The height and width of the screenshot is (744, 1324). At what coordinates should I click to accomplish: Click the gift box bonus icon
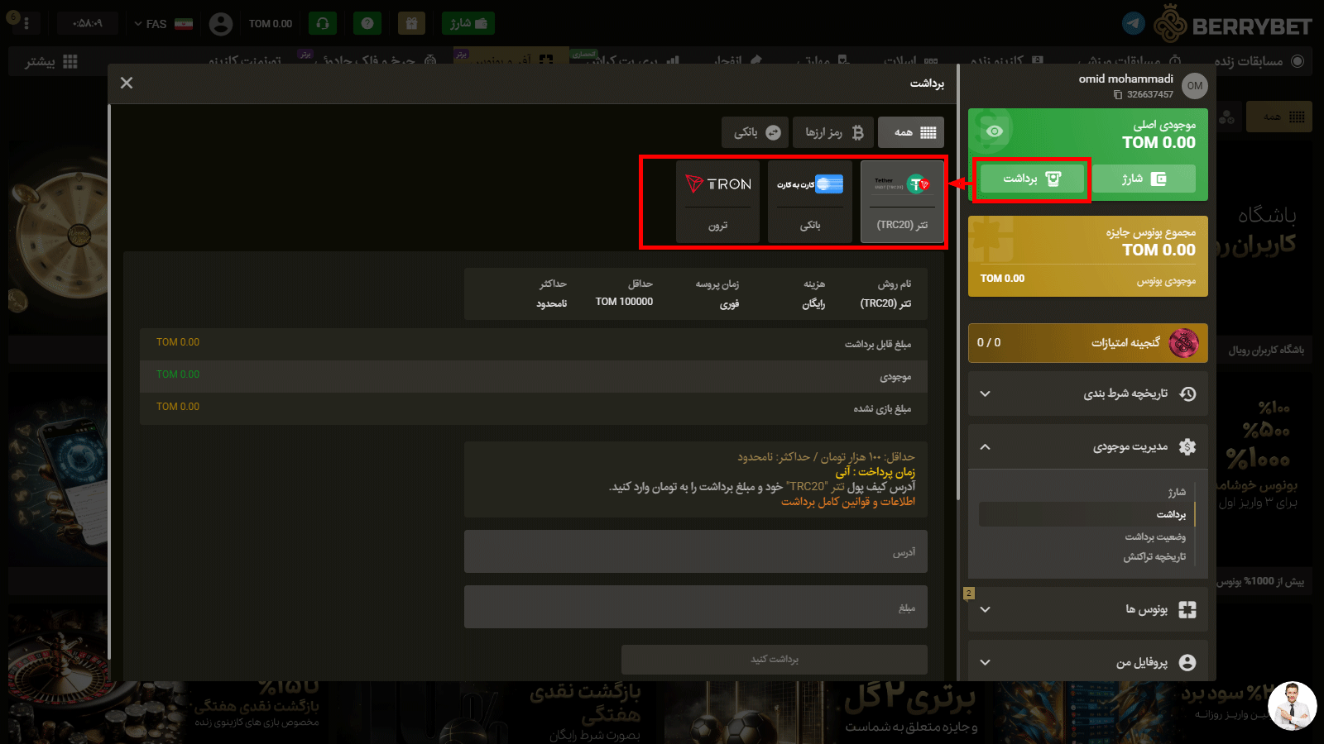click(411, 23)
